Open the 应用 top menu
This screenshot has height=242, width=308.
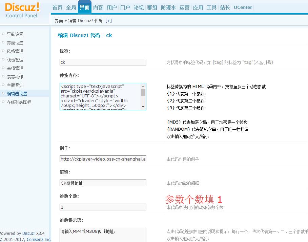tap(198, 7)
